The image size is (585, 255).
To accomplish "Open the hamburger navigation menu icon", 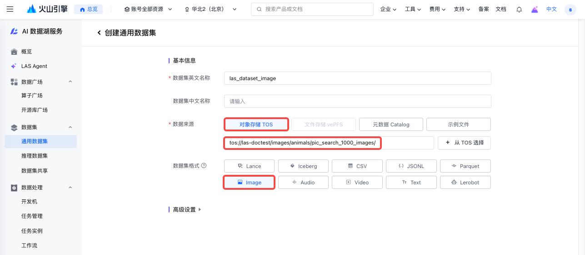I will (10, 9).
